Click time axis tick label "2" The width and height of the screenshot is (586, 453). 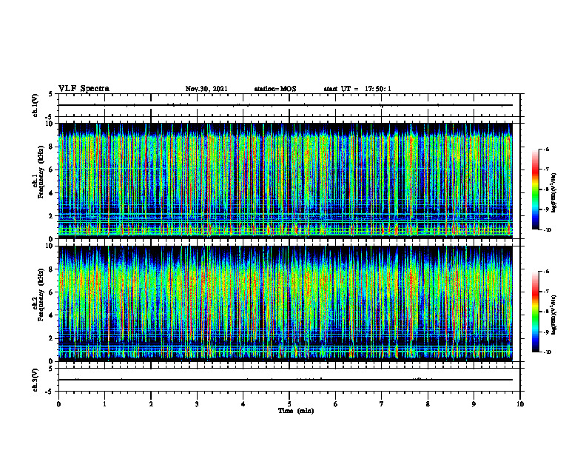click(x=151, y=404)
